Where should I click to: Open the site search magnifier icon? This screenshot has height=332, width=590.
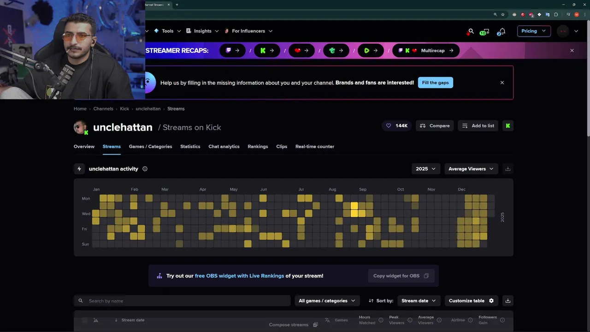pos(471,31)
